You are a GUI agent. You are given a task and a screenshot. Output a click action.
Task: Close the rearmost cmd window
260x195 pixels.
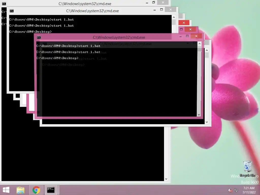pos(163,3)
